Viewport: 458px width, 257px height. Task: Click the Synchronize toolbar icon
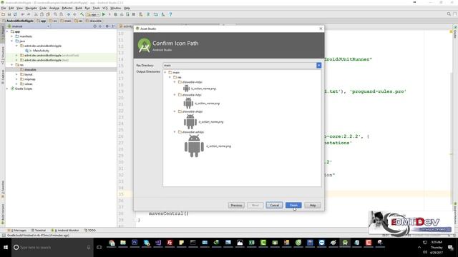[15, 14]
